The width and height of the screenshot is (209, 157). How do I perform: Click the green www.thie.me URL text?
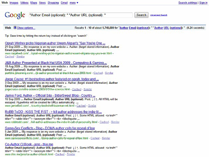[29, 154]
